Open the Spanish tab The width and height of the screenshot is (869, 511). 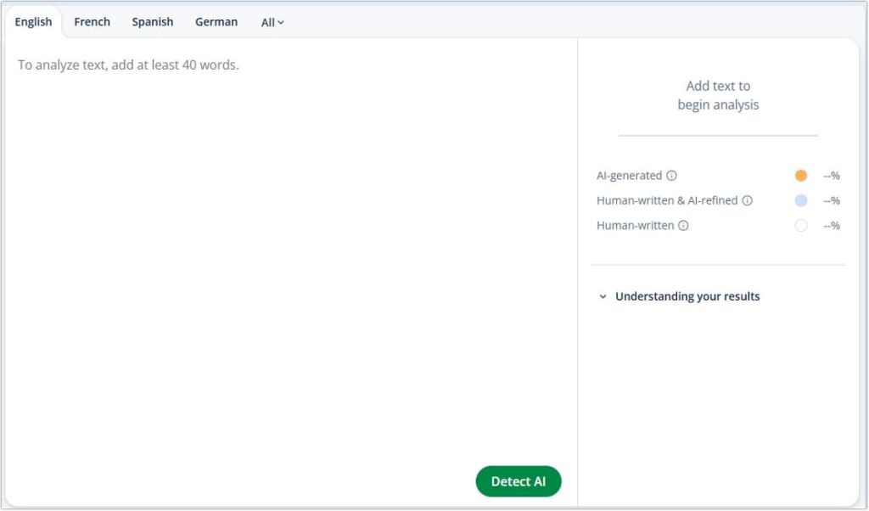[x=152, y=21]
